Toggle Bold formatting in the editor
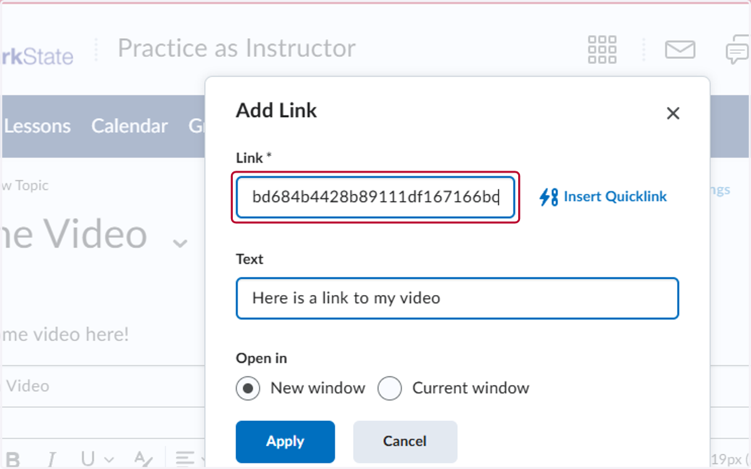751x469 pixels. (13, 460)
